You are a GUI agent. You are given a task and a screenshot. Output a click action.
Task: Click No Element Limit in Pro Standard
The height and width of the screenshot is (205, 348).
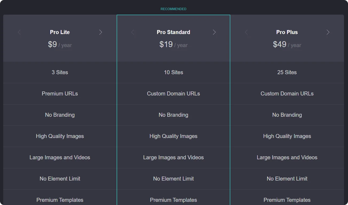tap(174, 179)
